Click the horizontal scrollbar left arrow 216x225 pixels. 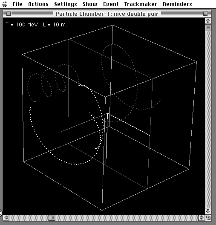click(x=6, y=218)
